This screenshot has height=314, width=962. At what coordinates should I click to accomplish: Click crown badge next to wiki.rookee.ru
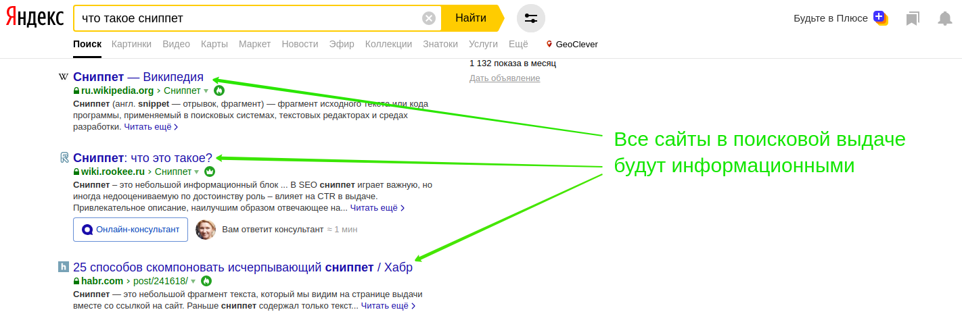pyautogui.click(x=210, y=172)
